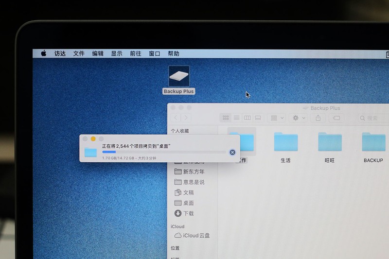Open the 帮助 menu

(x=174, y=53)
